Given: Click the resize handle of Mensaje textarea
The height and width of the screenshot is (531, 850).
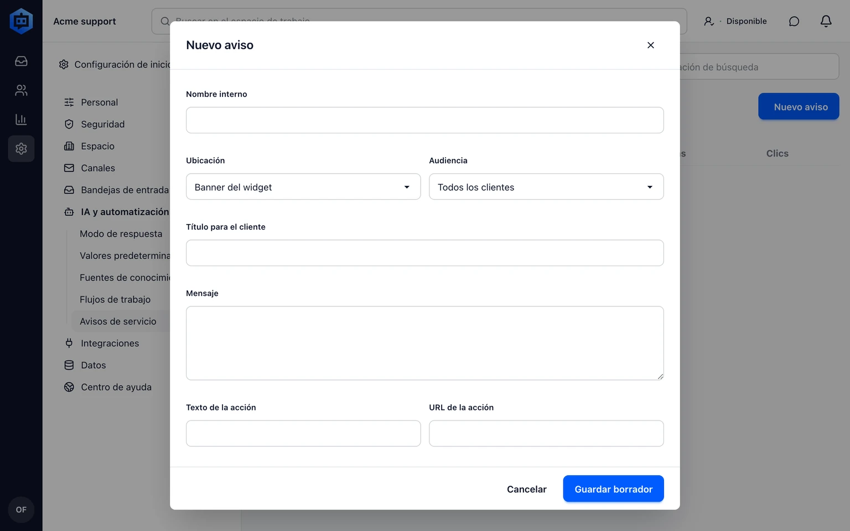Looking at the screenshot, I should click(660, 376).
